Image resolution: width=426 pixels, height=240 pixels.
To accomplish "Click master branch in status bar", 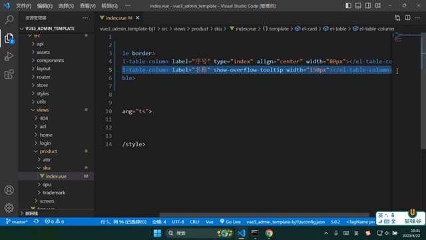I will (x=17, y=222).
